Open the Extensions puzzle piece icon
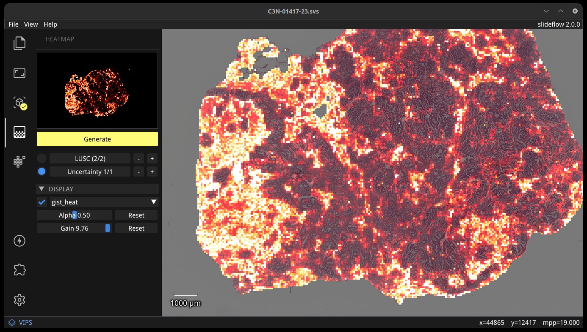Viewport: 587px width, 332px height. point(19,270)
